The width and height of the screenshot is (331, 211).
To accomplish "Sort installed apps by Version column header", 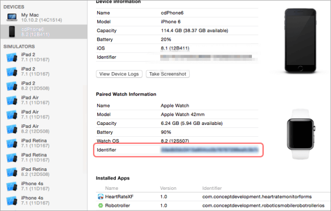I will coord(168,188).
